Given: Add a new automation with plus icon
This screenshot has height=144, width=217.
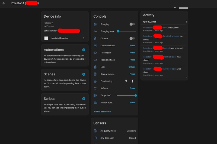Looking at the screenshot, I should point(84,50).
